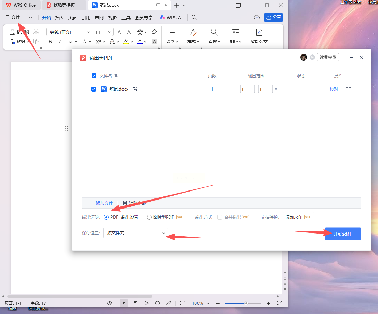Toggle the 合并输出 checkbox
This screenshot has height=314, width=378.
click(x=220, y=217)
